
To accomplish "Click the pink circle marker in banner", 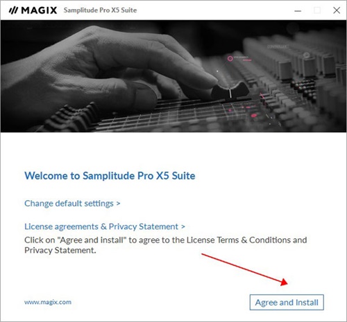I will 230,58.
